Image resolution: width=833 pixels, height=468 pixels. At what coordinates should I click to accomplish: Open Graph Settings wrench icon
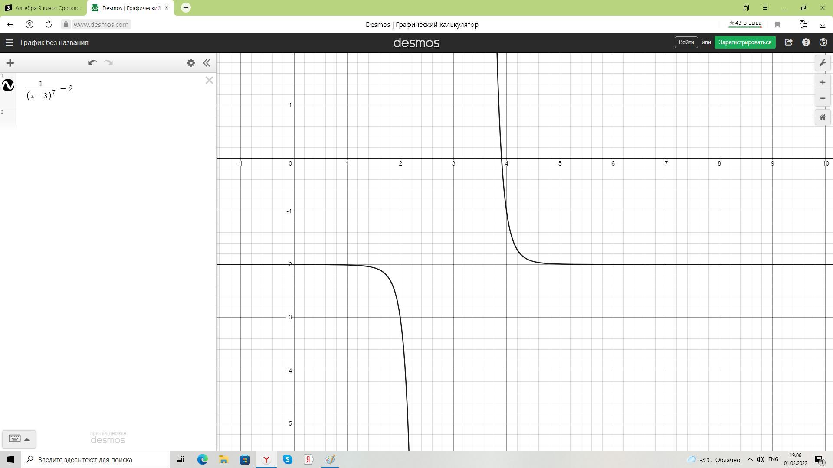822,63
